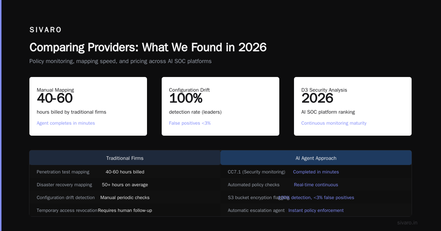
Task: Click 'detection rate (leaders)' text
Action: pos(195,112)
